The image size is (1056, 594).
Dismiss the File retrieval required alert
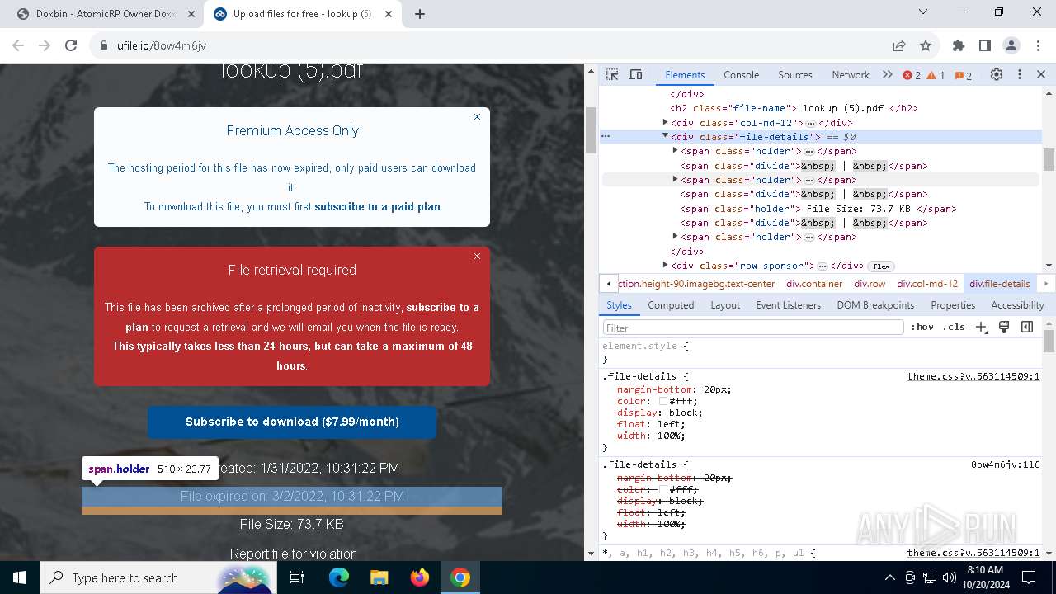point(477,257)
